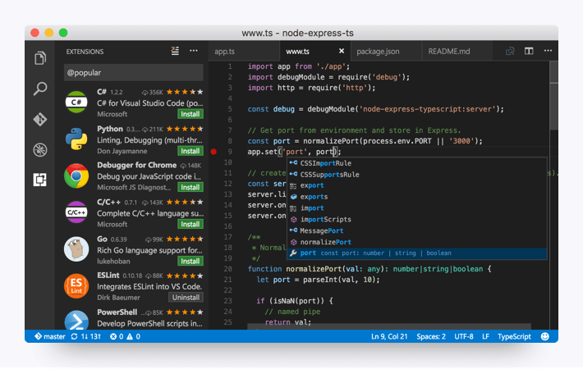Switch to the app.ts tab

[244, 51]
